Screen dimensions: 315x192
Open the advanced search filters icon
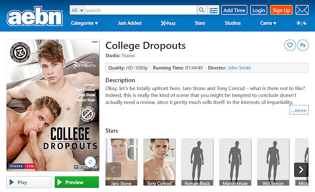(x=213, y=10)
